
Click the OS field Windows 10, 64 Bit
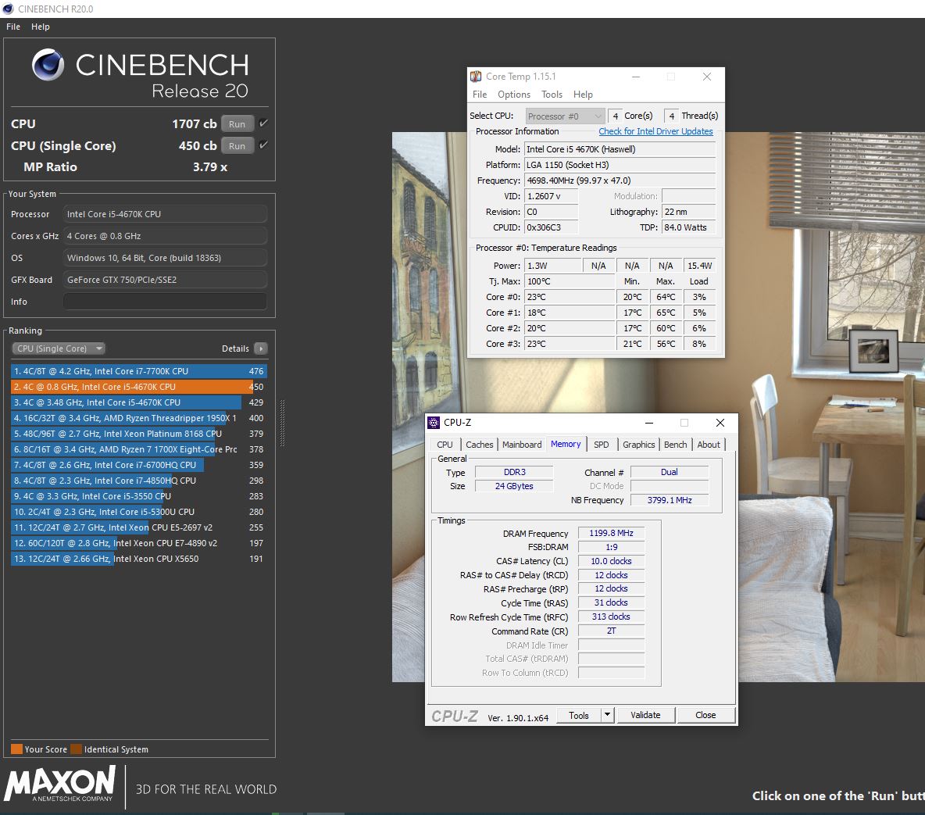[165, 258]
